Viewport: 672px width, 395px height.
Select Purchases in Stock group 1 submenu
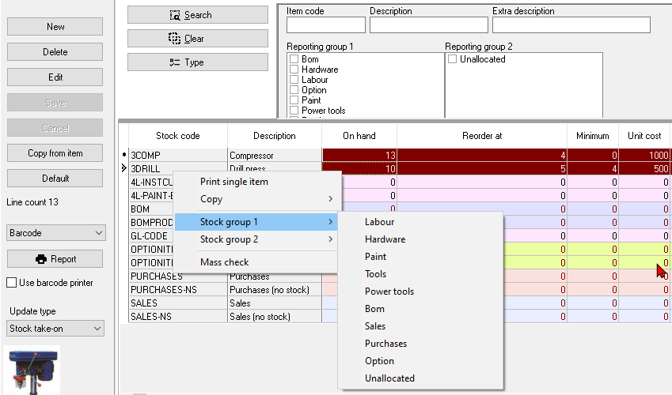tap(420, 344)
